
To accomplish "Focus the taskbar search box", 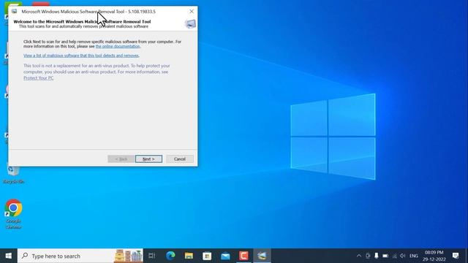I will (x=80, y=256).
